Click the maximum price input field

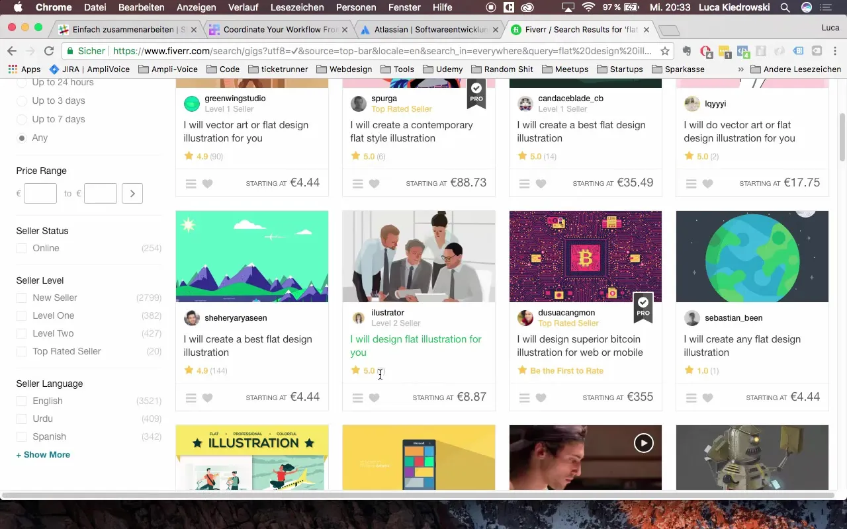[x=101, y=194]
